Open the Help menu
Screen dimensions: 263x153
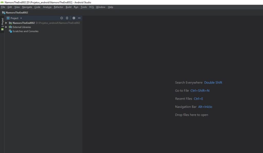point(110,7)
